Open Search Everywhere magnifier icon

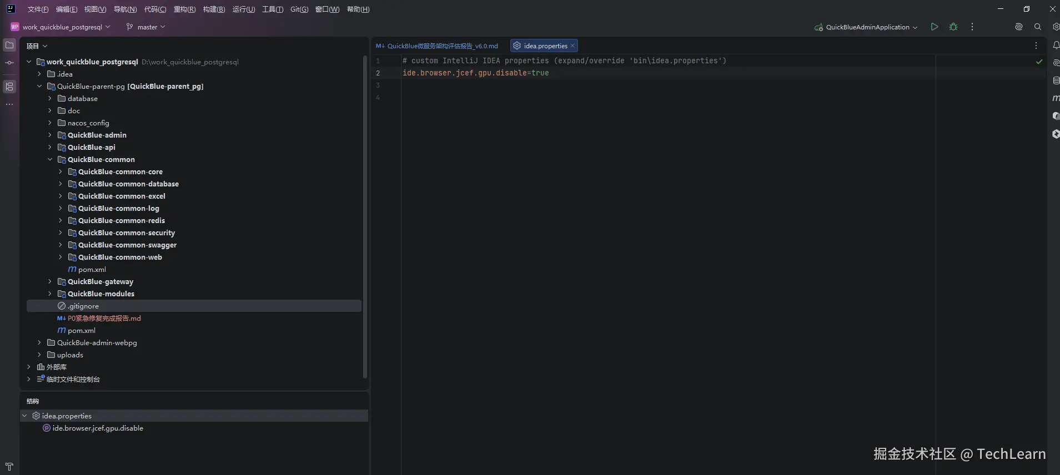pos(1037,27)
